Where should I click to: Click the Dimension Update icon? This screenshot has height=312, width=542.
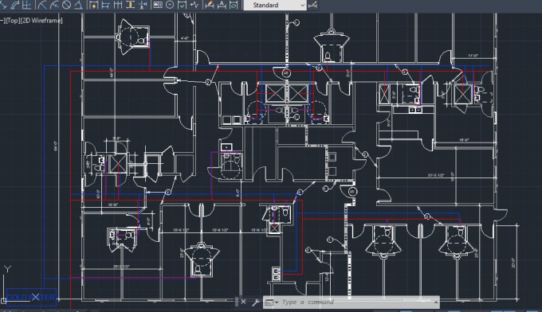(234, 5)
